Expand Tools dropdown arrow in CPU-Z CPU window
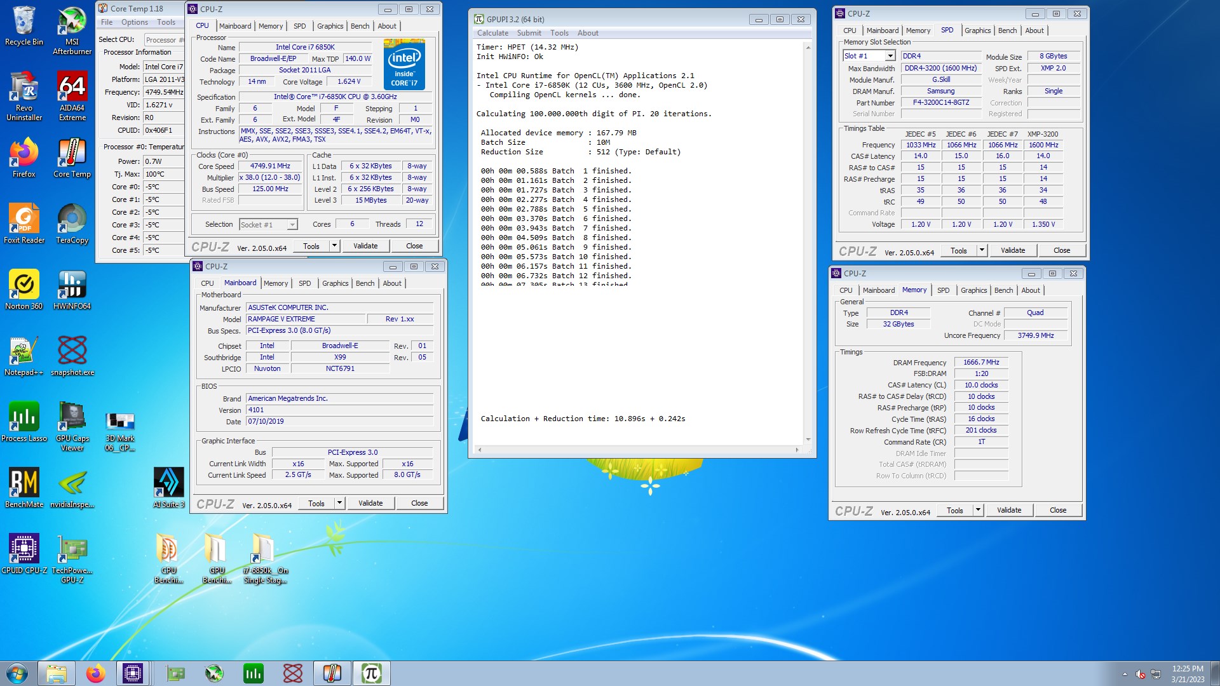 (334, 246)
